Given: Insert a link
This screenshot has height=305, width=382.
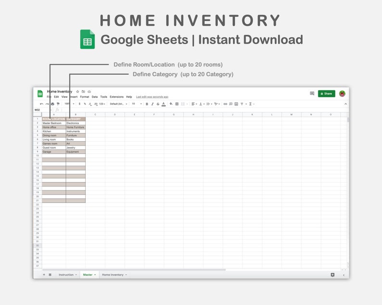Looking at the screenshot, I should pyautogui.click(x=225, y=104).
